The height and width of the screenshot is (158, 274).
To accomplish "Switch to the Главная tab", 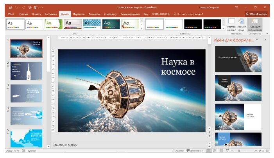I will tap(24, 14).
